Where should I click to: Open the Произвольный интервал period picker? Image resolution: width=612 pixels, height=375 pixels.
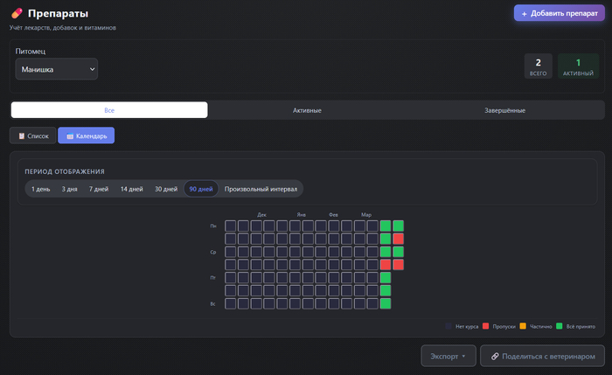[x=261, y=189]
